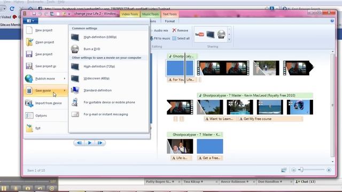This screenshot has width=342, height=192.
Task: Select the couple photo clip
Action: pos(180,146)
